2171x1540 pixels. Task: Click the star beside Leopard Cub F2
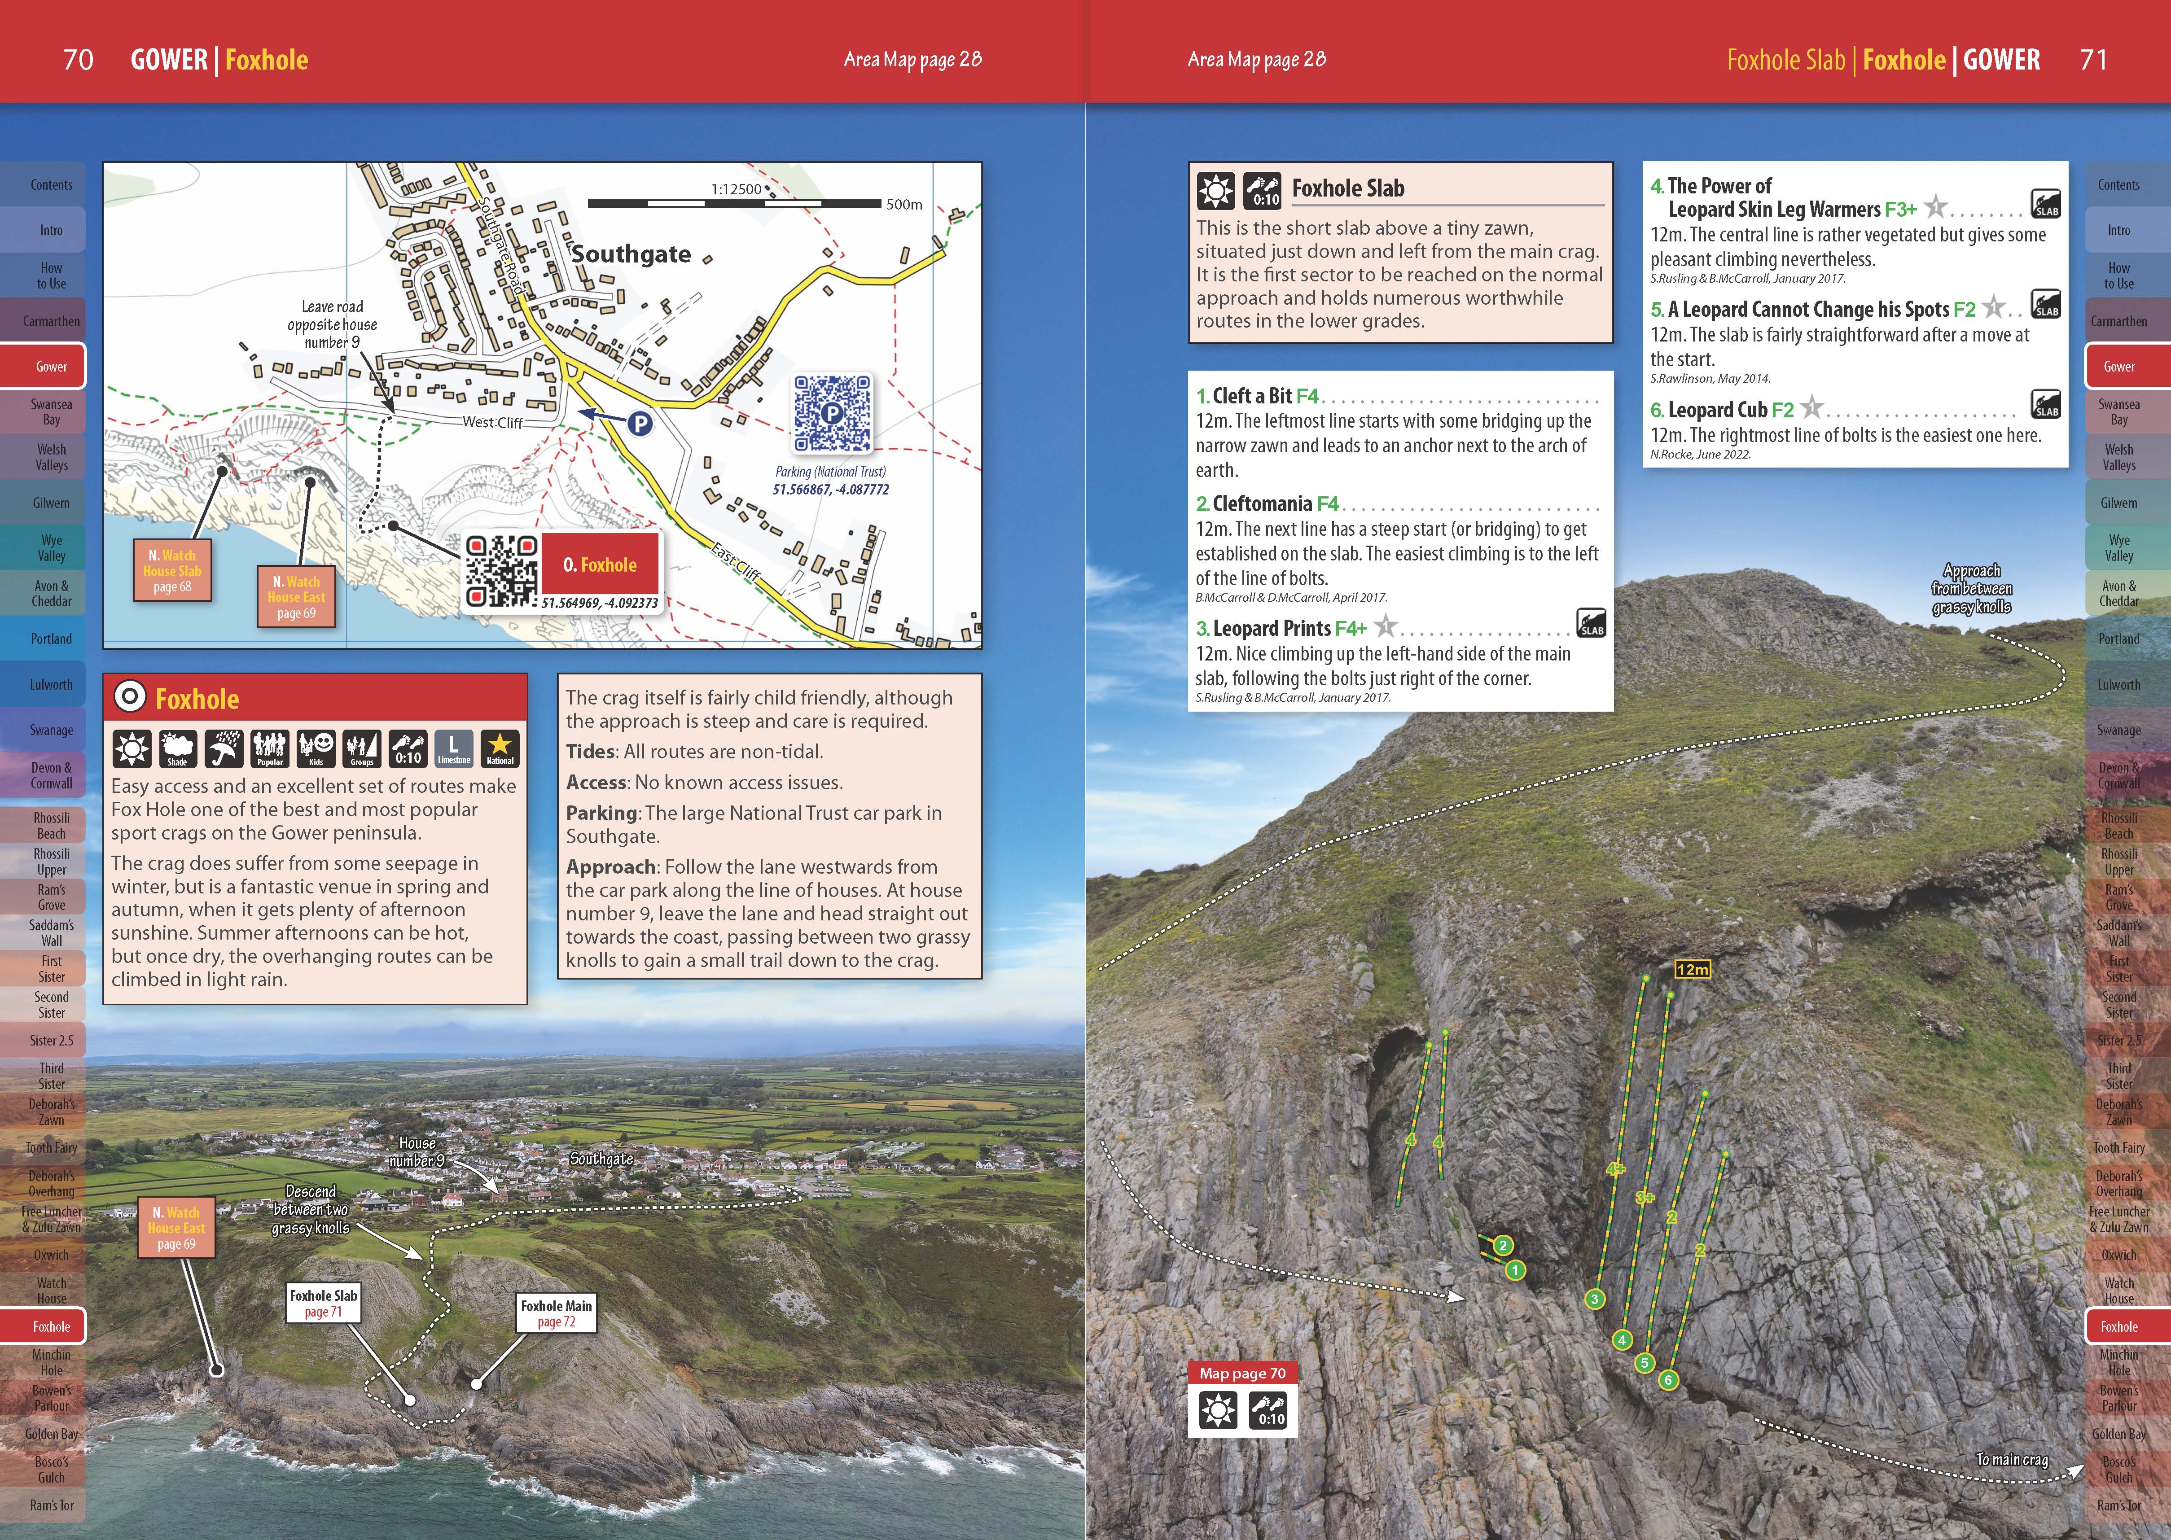point(1811,407)
